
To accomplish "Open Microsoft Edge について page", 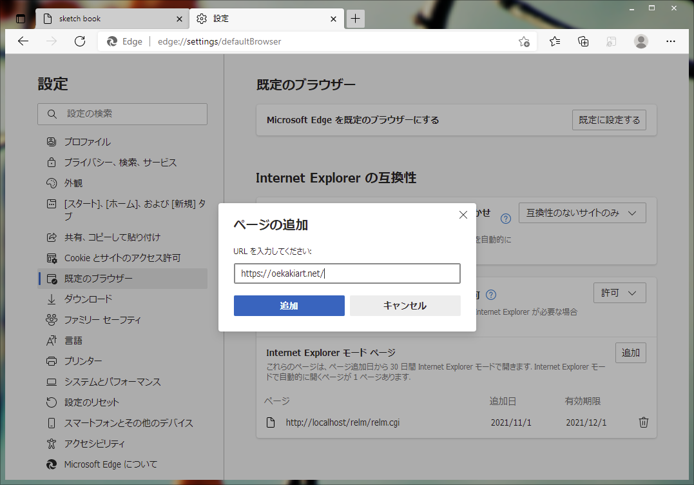I will (122, 464).
